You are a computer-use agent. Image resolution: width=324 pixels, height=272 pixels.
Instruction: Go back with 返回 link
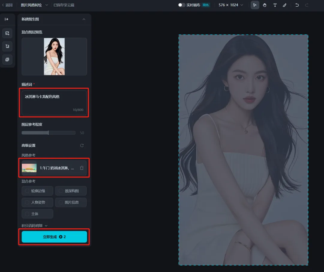click(x=7, y=5)
